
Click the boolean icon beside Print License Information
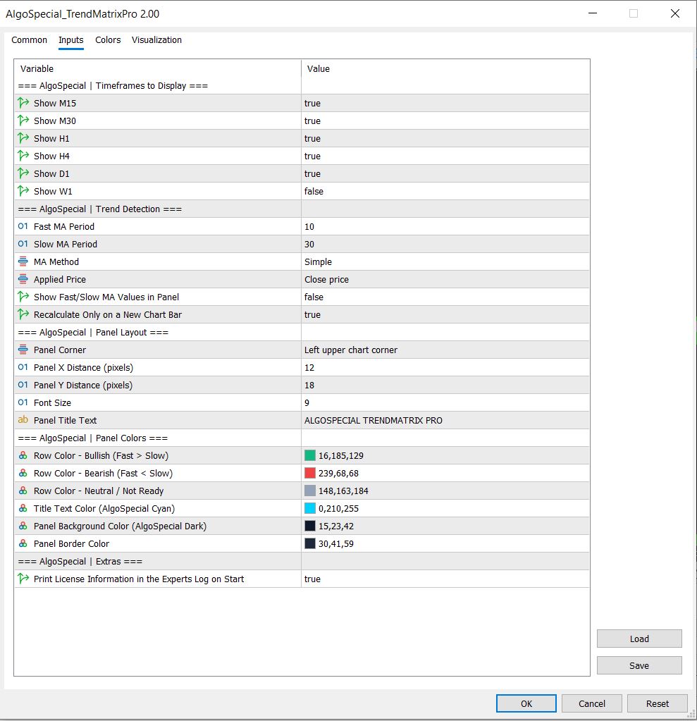(23, 579)
